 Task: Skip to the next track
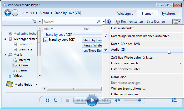pos(105,100)
